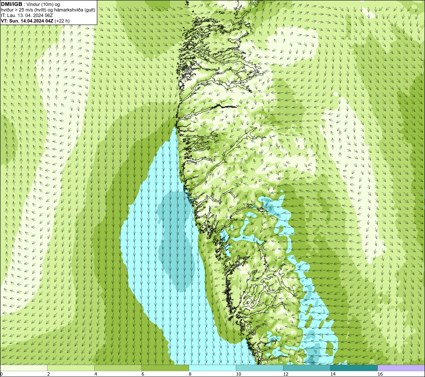The width and height of the screenshot is (425, 377).
Task: Click the legend tick label "6"
Action: tap(143, 374)
